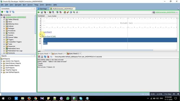Open the Help menu
This screenshot has width=180, height=101.
pyautogui.click(x=55, y=5)
